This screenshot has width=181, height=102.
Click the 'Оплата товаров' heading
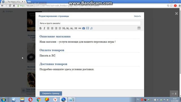click(52, 50)
